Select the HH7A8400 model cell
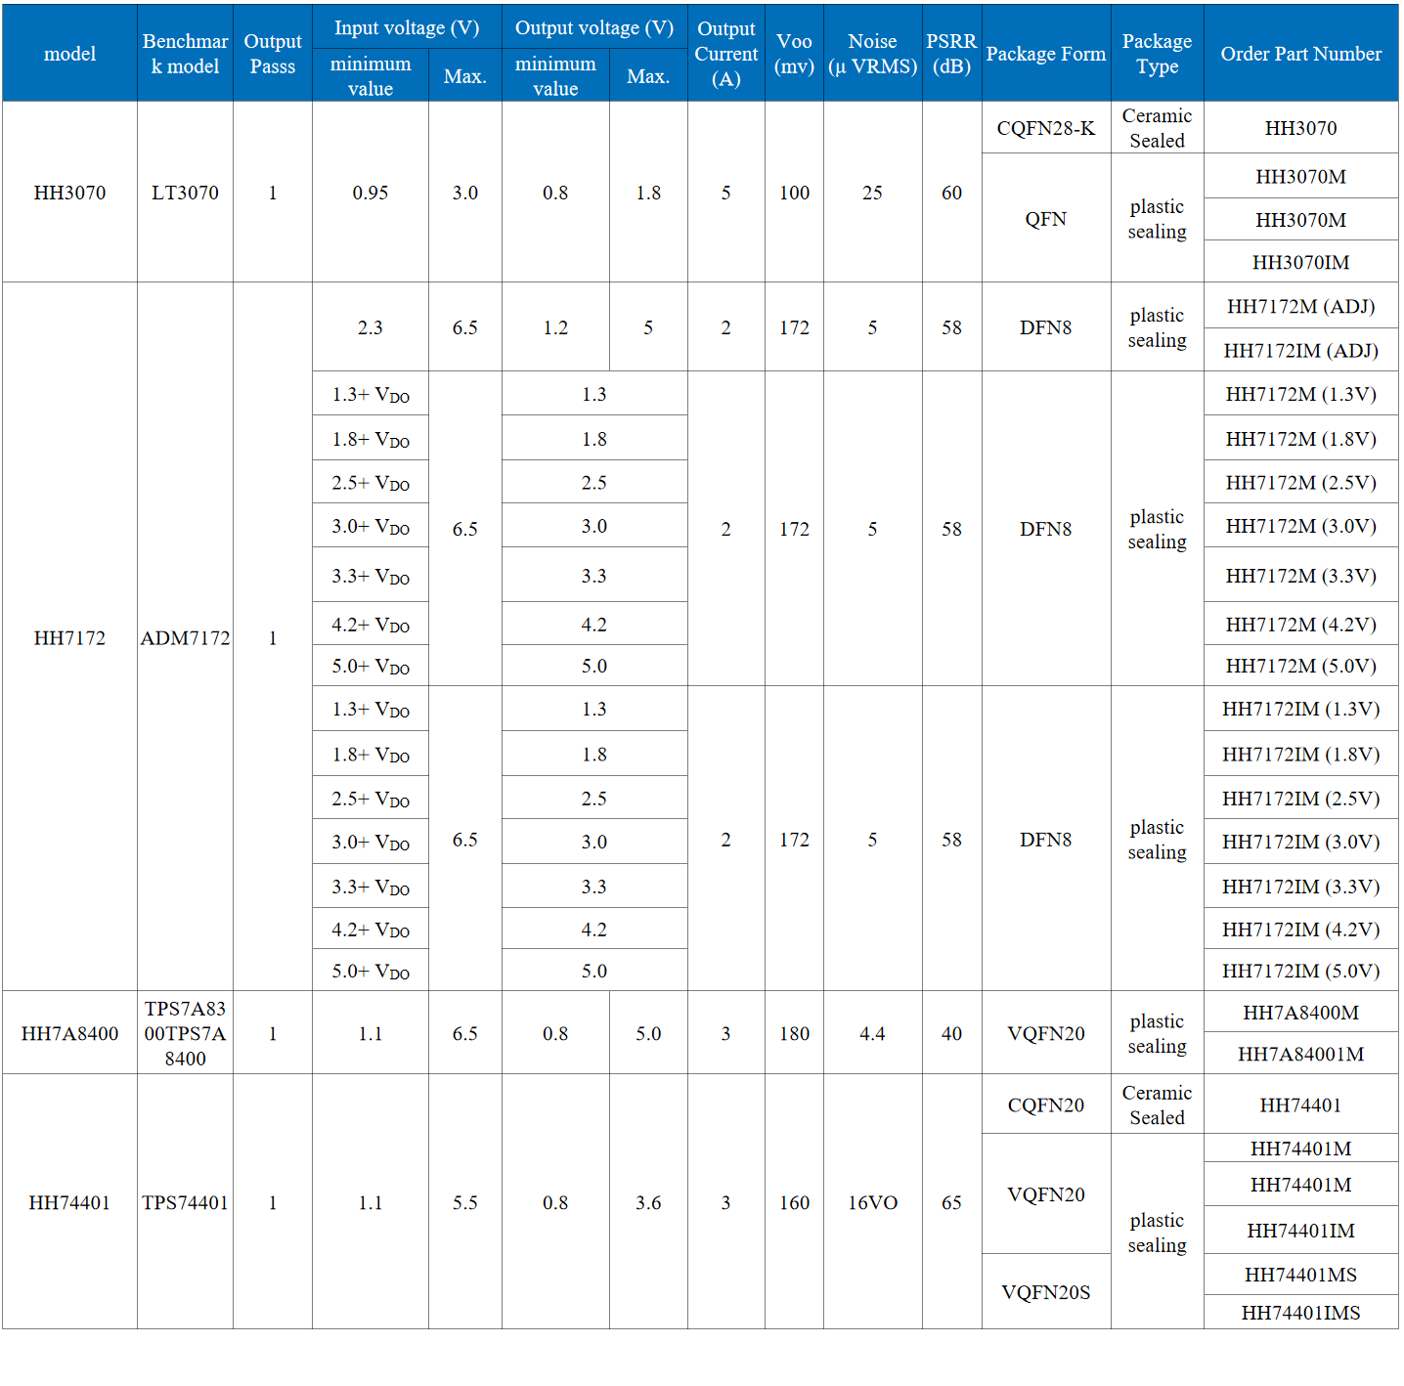The width and height of the screenshot is (1404, 1386). tap(69, 1033)
